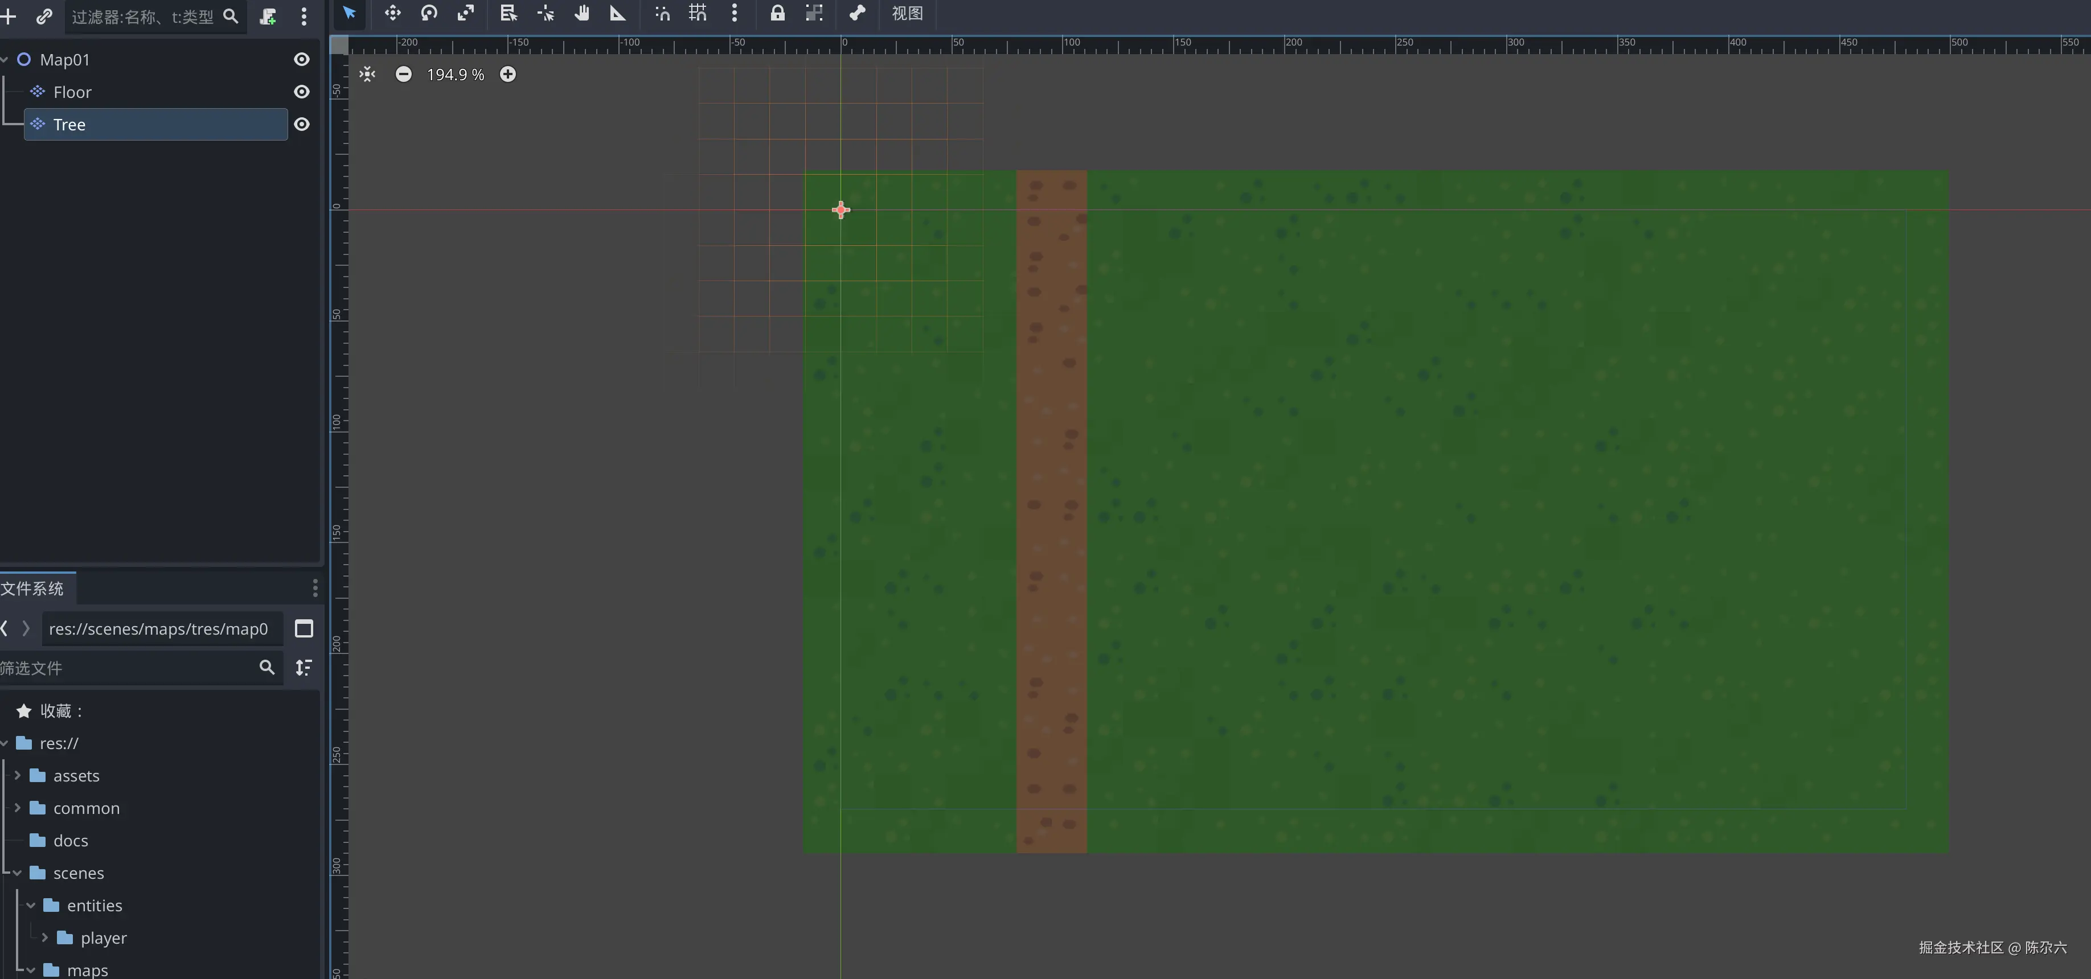Expand the player folder

[x=44, y=939]
